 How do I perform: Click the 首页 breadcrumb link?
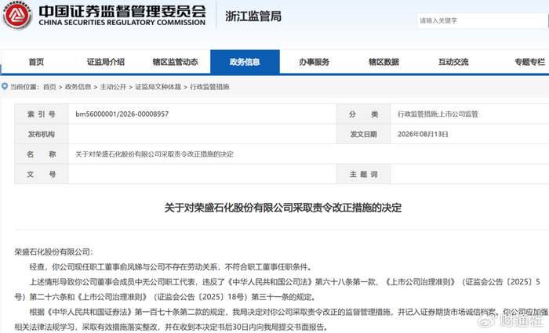pyautogui.click(x=49, y=87)
